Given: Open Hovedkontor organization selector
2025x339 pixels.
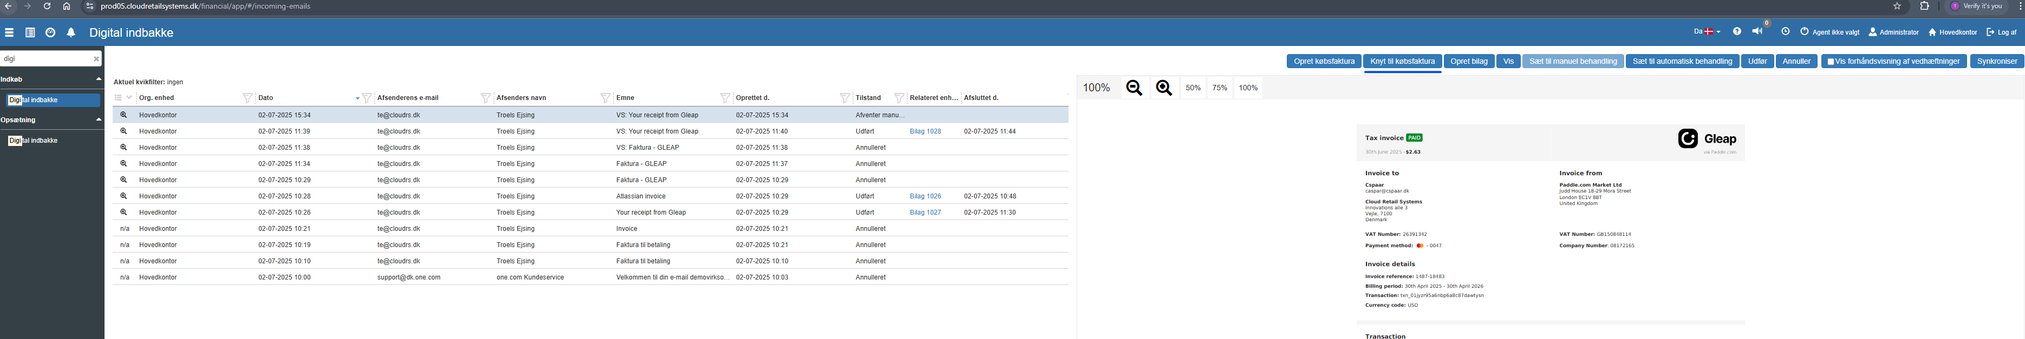Looking at the screenshot, I should click(1951, 32).
